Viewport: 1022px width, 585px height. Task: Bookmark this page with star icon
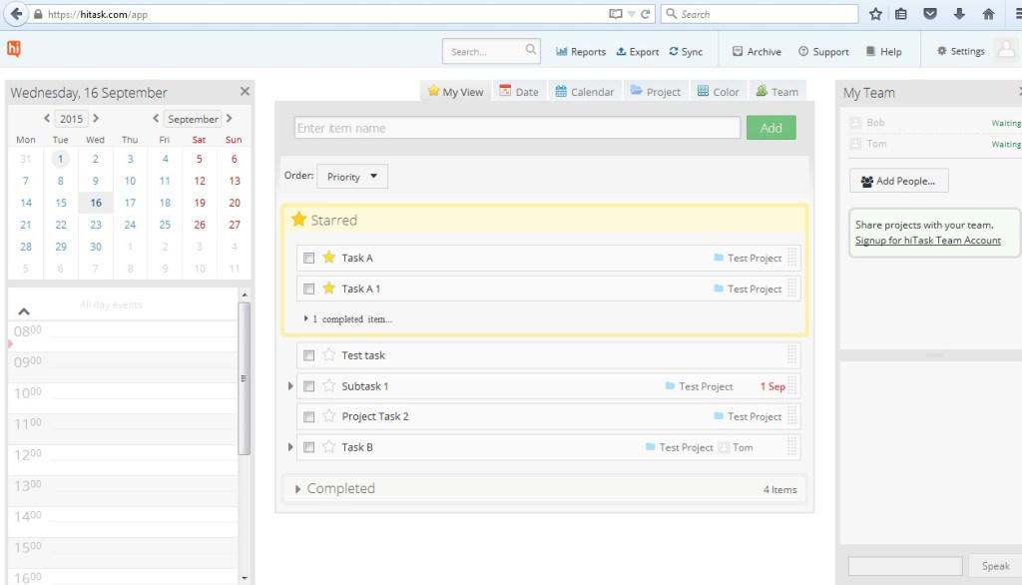pos(875,14)
